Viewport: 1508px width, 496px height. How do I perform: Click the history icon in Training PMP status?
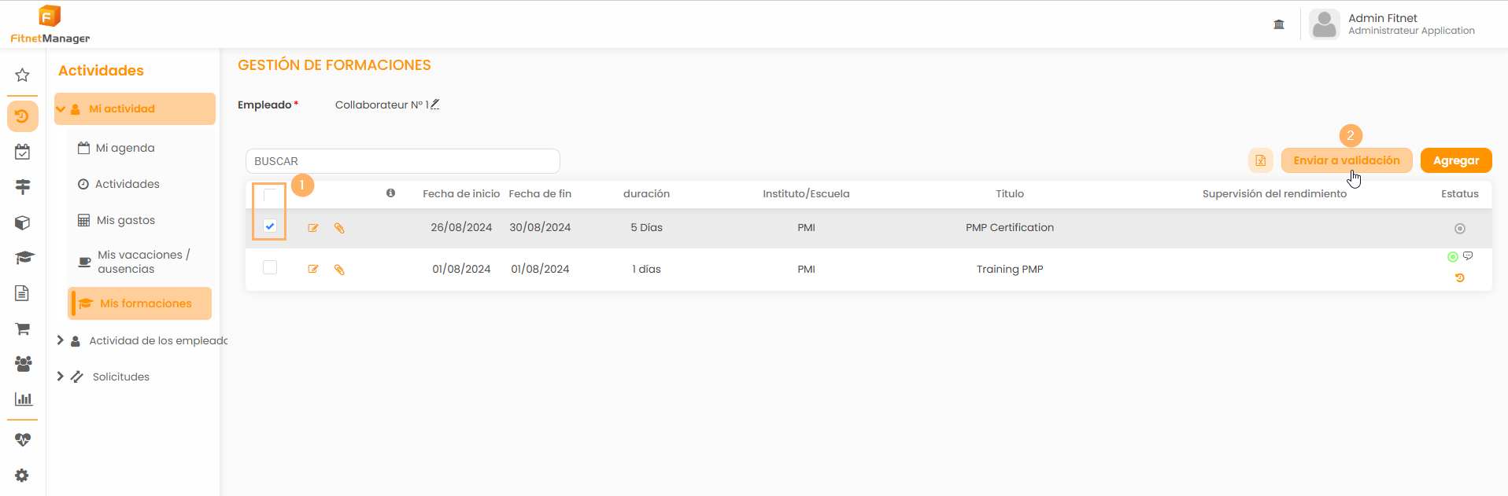coord(1459,278)
